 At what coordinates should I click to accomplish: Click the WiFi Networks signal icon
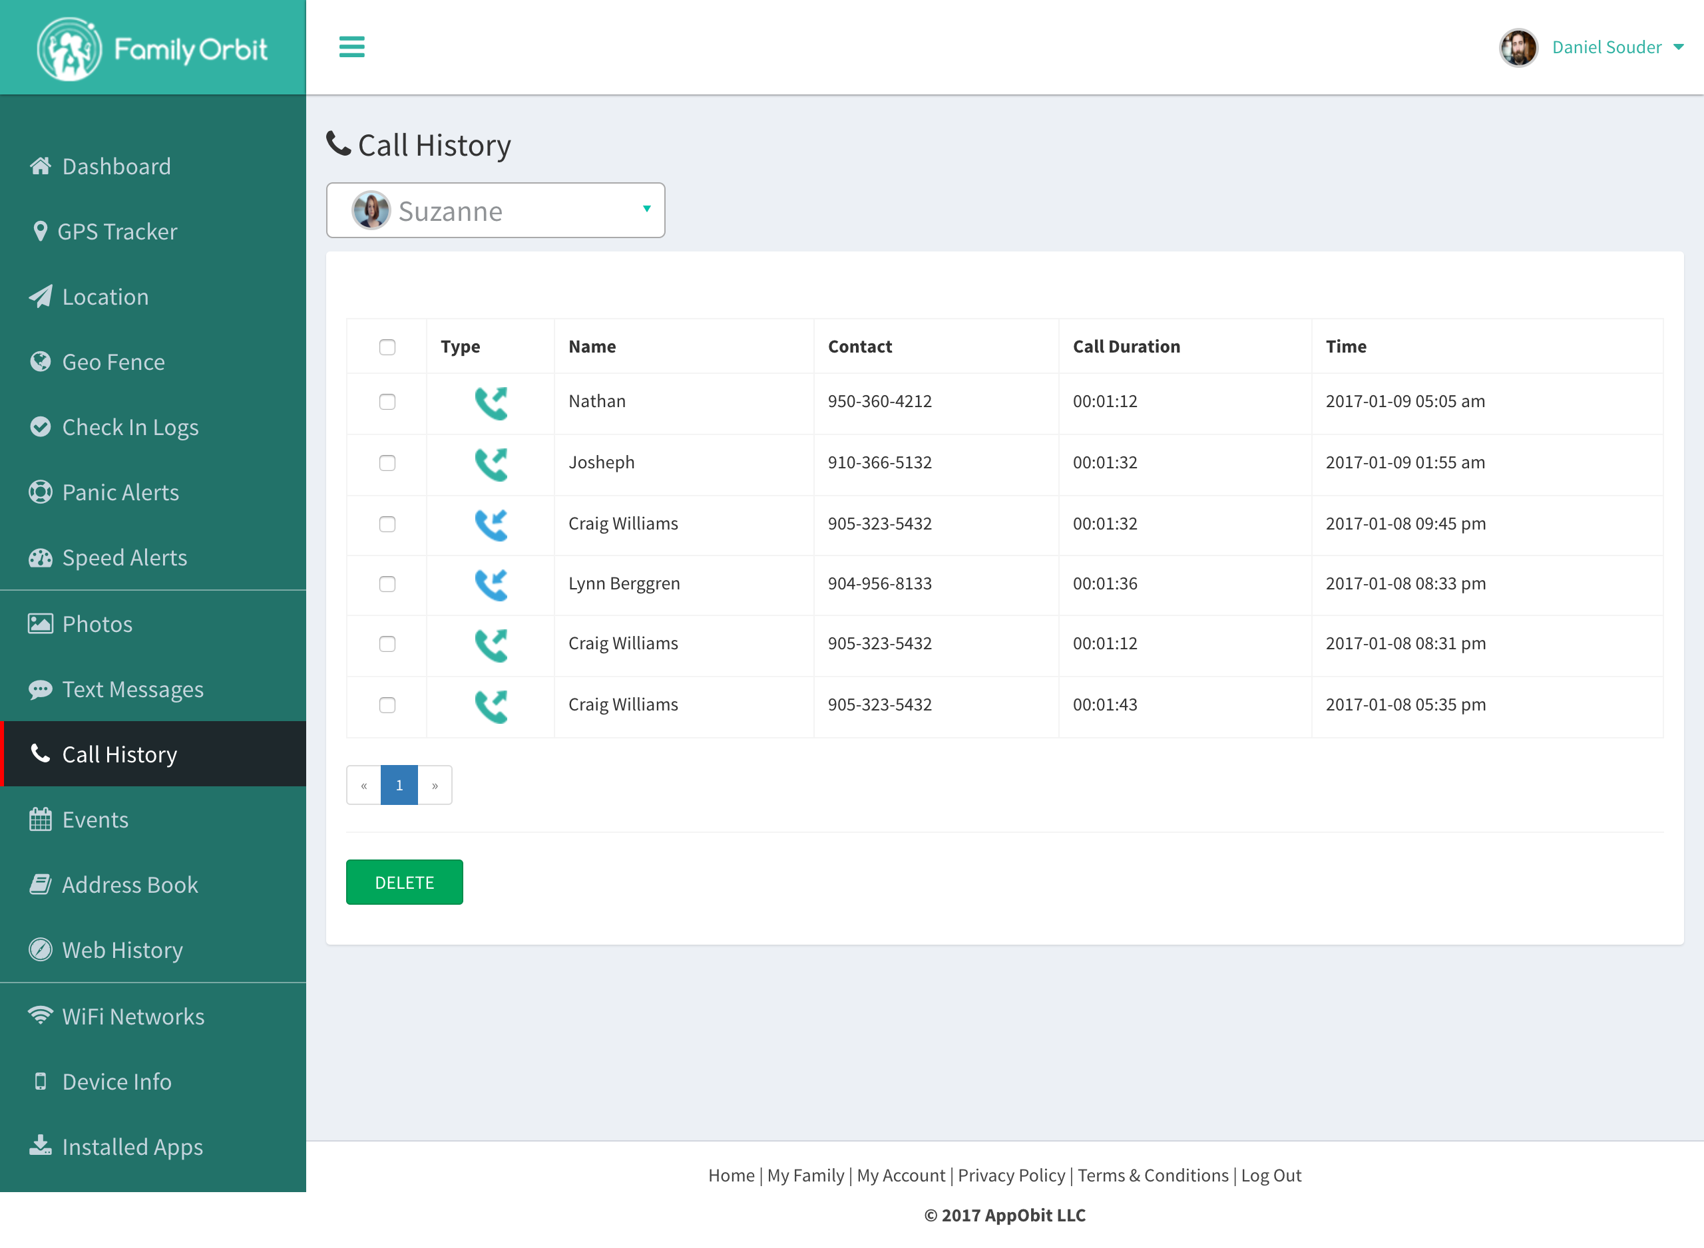40,1014
